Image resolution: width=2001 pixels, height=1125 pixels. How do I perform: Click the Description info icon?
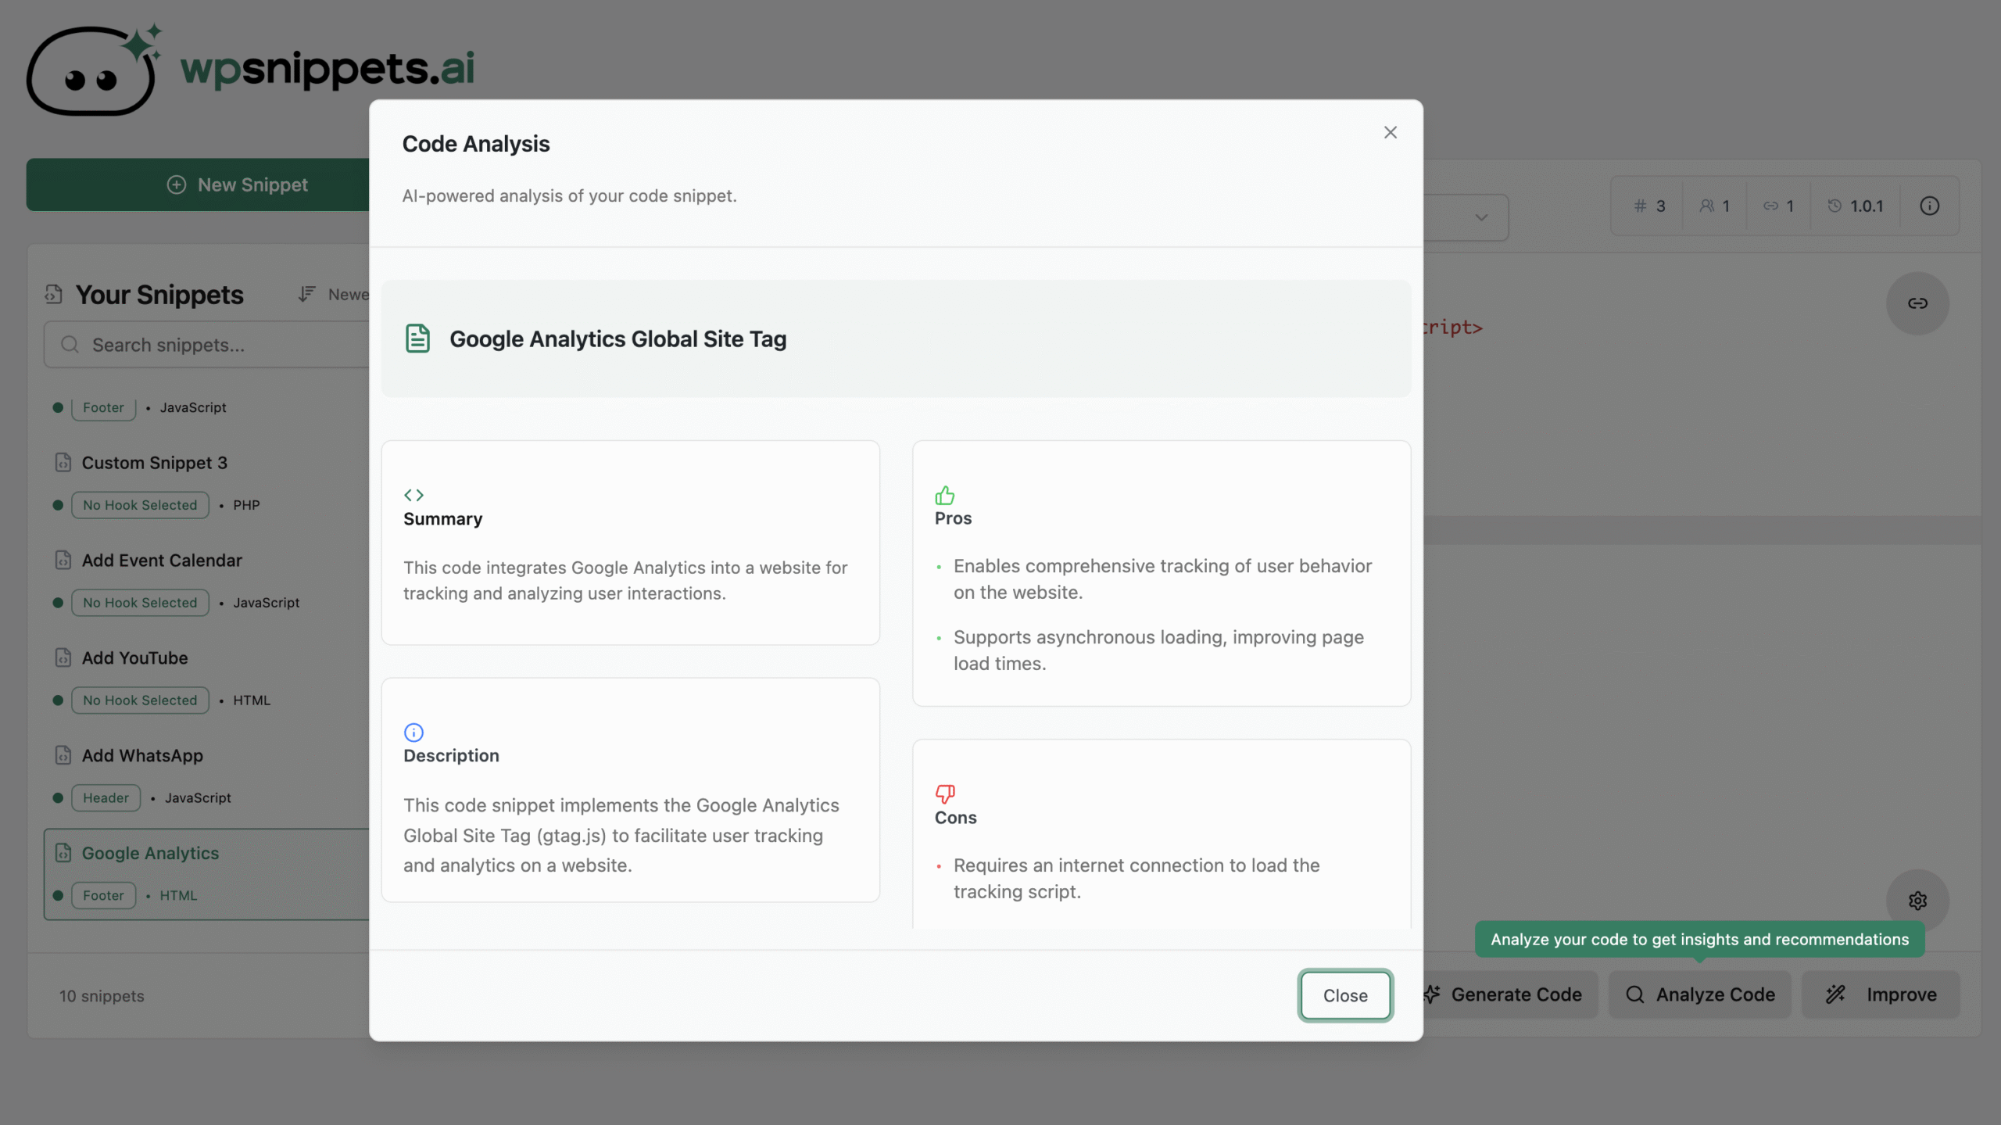413,732
